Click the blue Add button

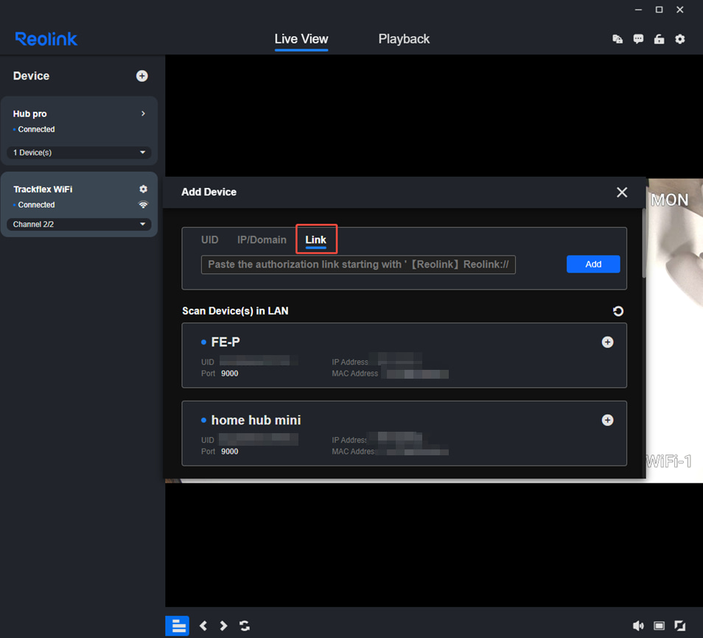(593, 264)
